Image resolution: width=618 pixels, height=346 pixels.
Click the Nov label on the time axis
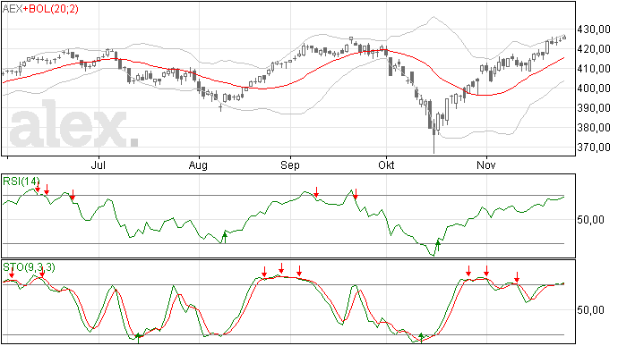(x=486, y=165)
